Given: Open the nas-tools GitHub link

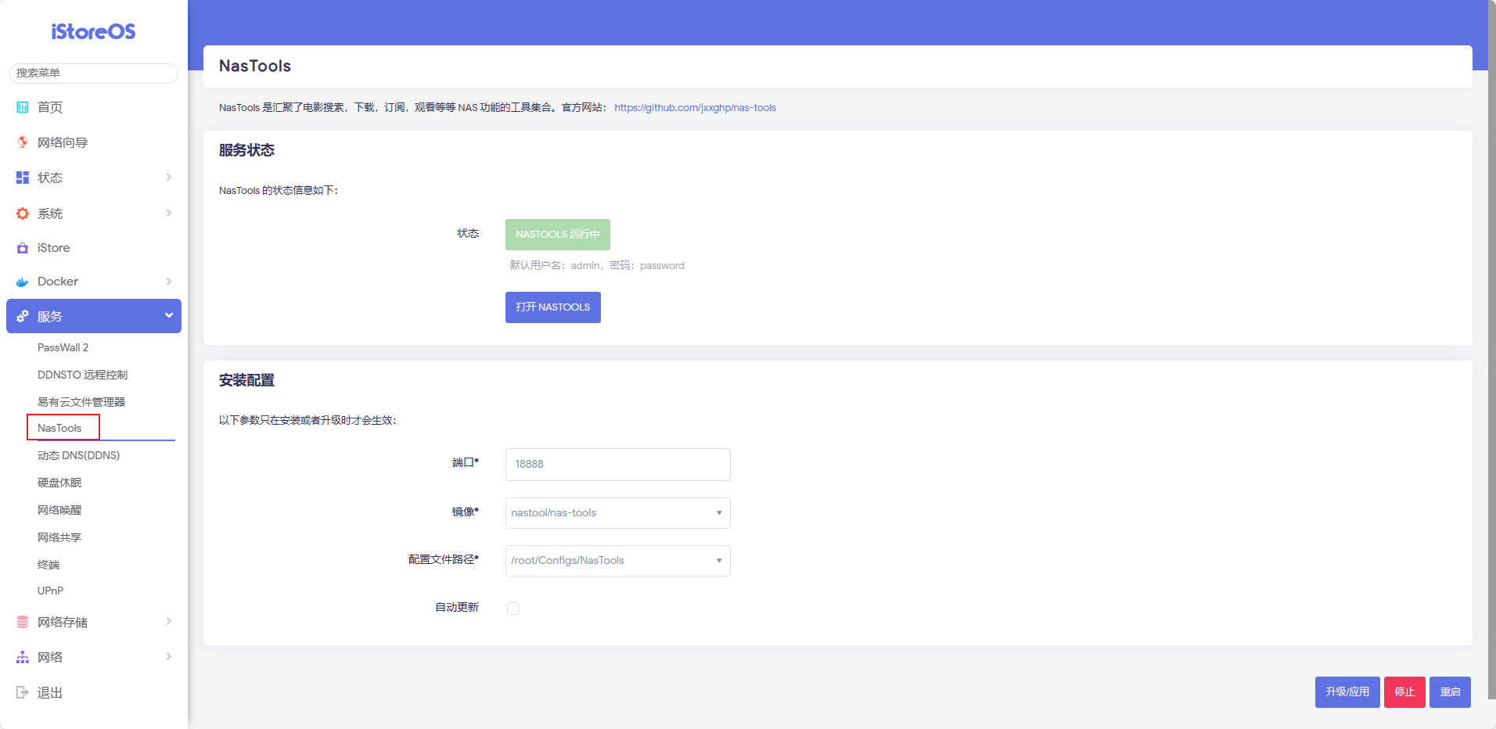Looking at the screenshot, I should click(x=695, y=108).
